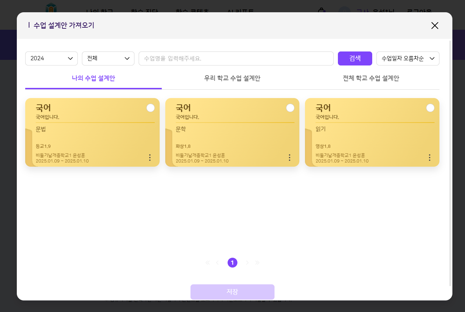Expand the 전체 category dropdown
Image resolution: width=465 pixels, height=312 pixels.
click(108, 58)
